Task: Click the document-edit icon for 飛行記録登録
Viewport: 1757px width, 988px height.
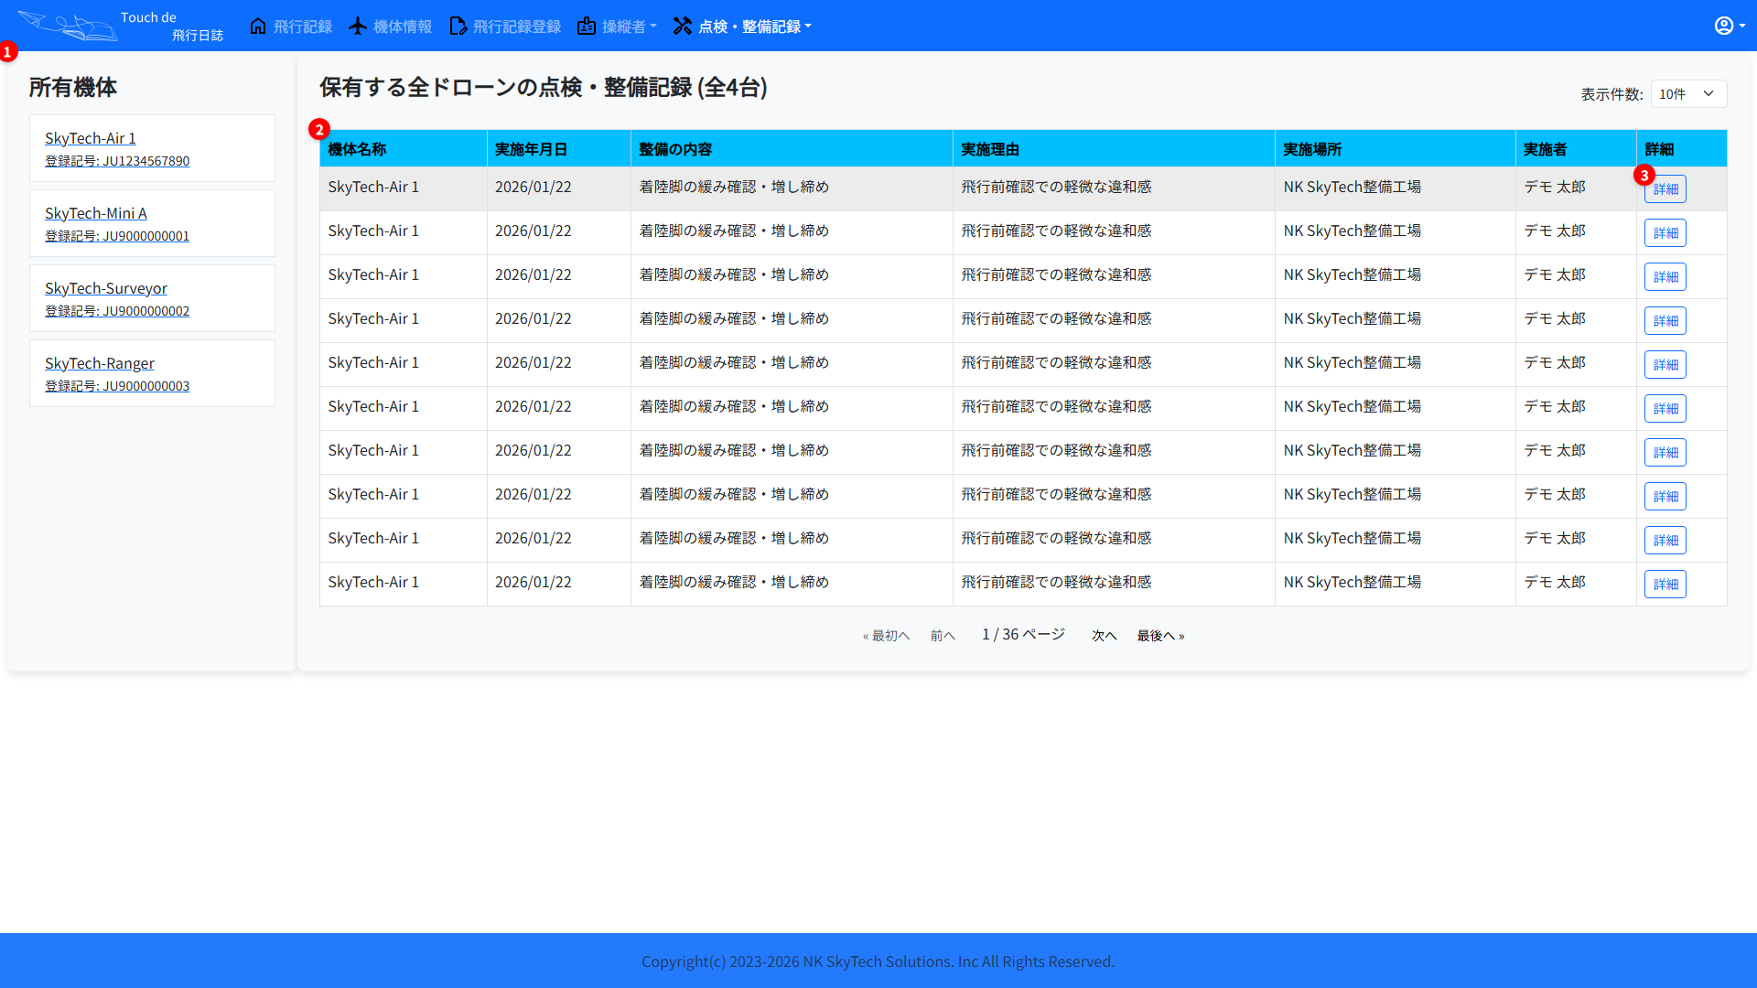Action: click(458, 26)
